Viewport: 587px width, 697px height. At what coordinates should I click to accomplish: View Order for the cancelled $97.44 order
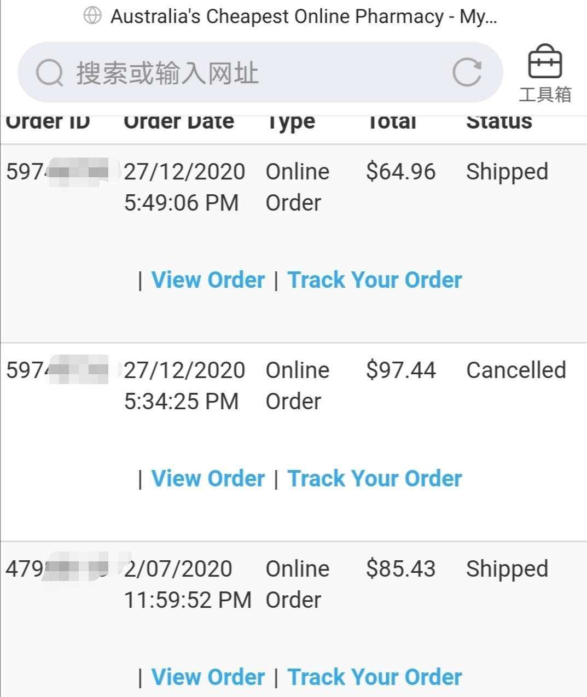pos(208,478)
